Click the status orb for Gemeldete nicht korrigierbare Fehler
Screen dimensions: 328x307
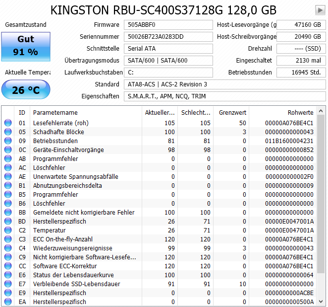[8, 212]
